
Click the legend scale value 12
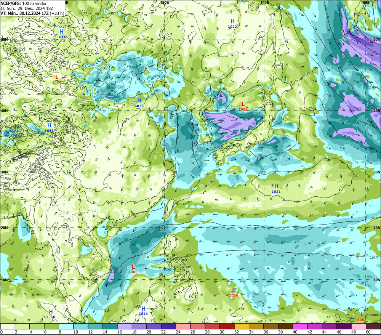(x=90, y=332)
